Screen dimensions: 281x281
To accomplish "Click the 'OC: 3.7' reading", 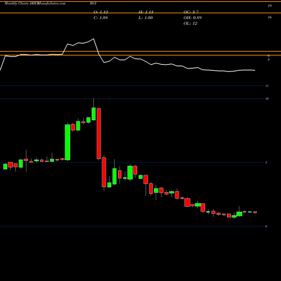I will coord(191,12).
